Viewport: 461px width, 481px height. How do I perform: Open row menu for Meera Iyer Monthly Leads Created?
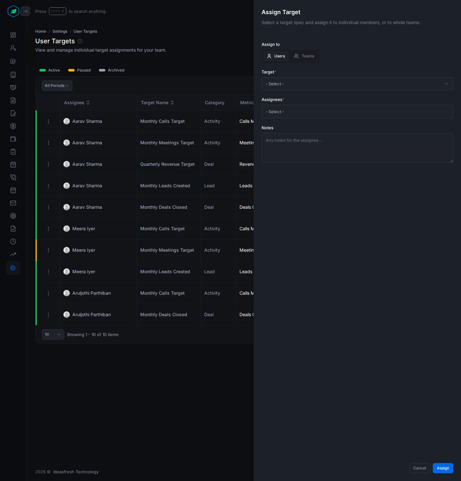click(48, 272)
